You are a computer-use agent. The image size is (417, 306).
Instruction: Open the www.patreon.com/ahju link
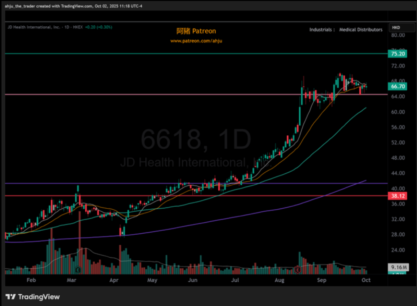pos(196,41)
